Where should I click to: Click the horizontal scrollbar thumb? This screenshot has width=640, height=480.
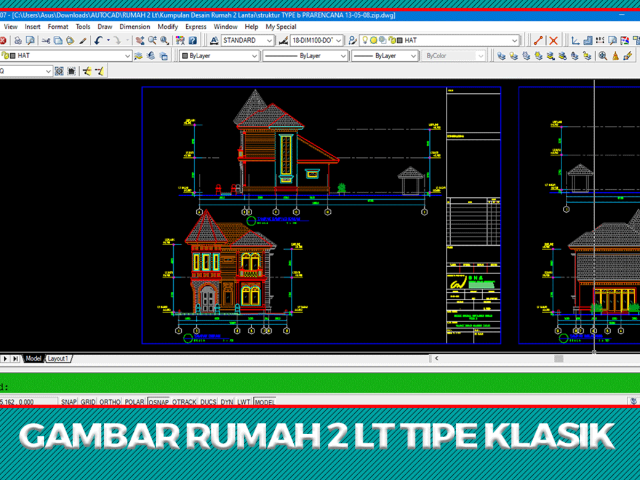[x=558, y=358]
